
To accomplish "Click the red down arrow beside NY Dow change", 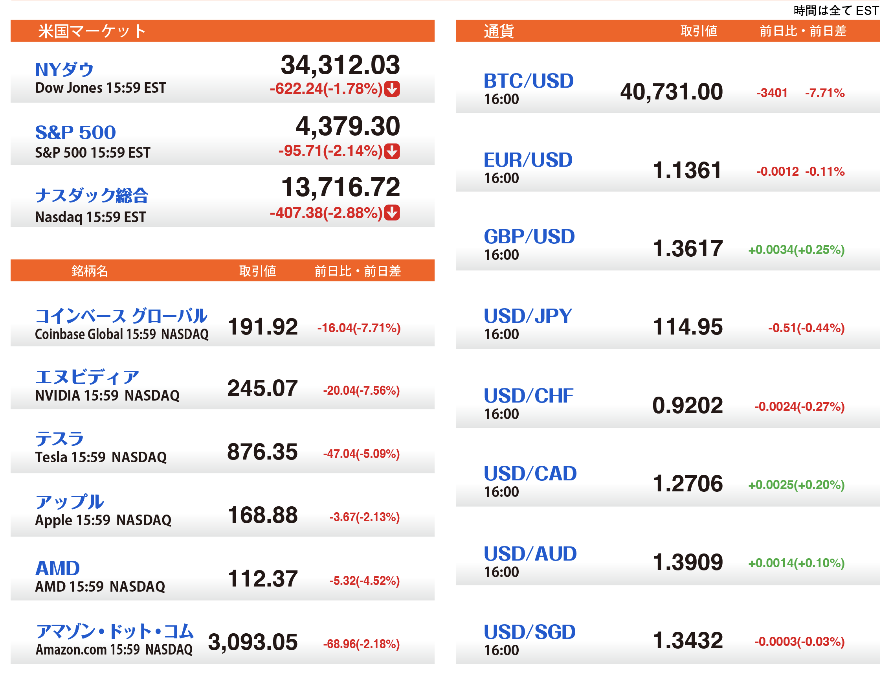I will [x=391, y=89].
